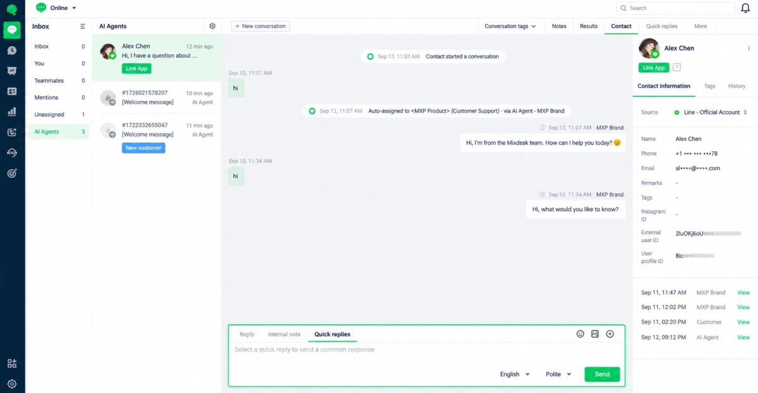The height and width of the screenshot is (393, 758).
Task: Click the green Send button
Action: click(602, 374)
